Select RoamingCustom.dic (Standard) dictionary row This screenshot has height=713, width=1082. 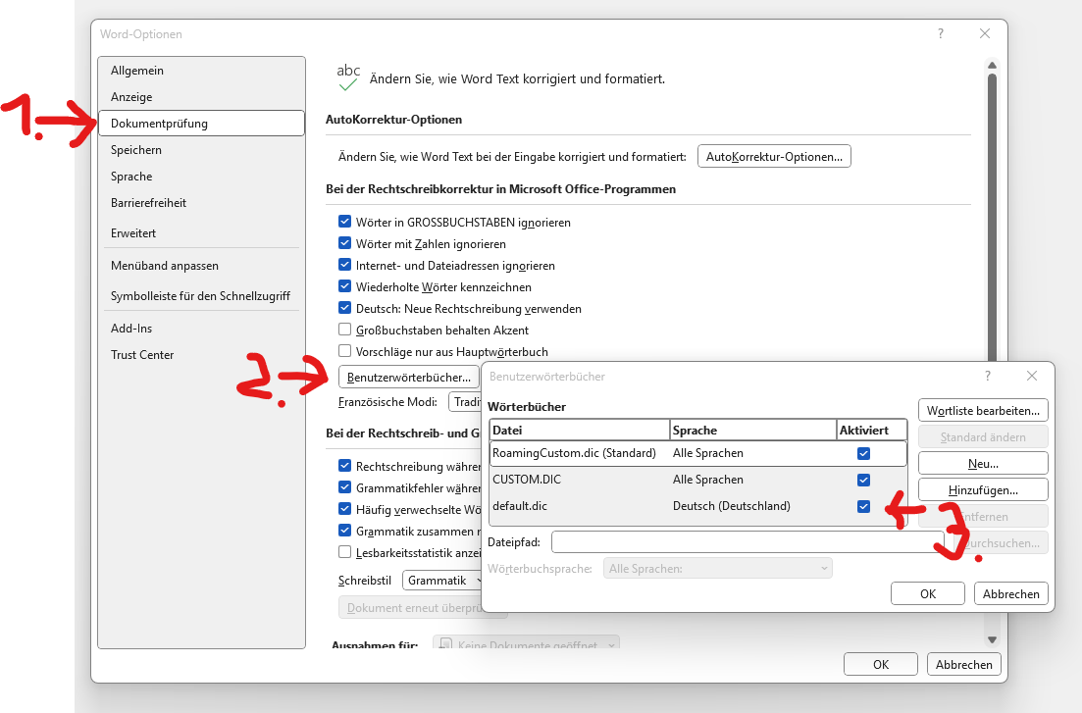(697, 453)
